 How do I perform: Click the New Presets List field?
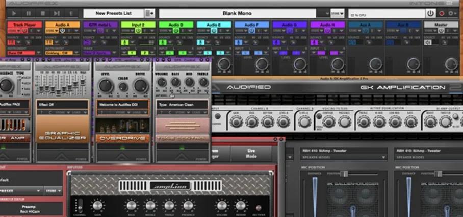[x=114, y=13]
